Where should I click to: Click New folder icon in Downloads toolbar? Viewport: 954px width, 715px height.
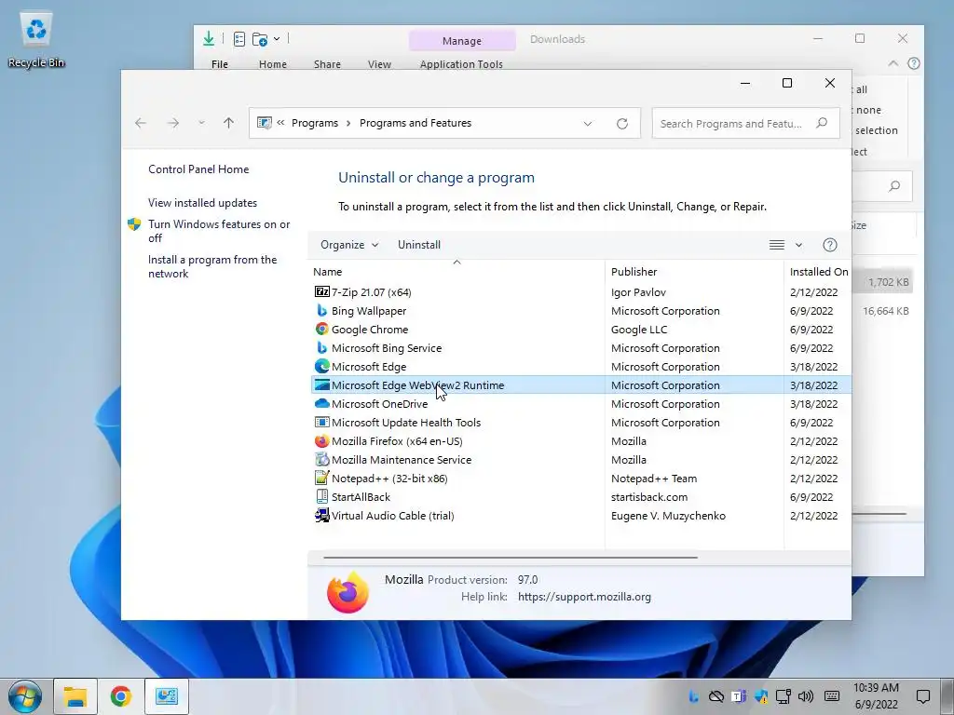pyautogui.click(x=260, y=39)
